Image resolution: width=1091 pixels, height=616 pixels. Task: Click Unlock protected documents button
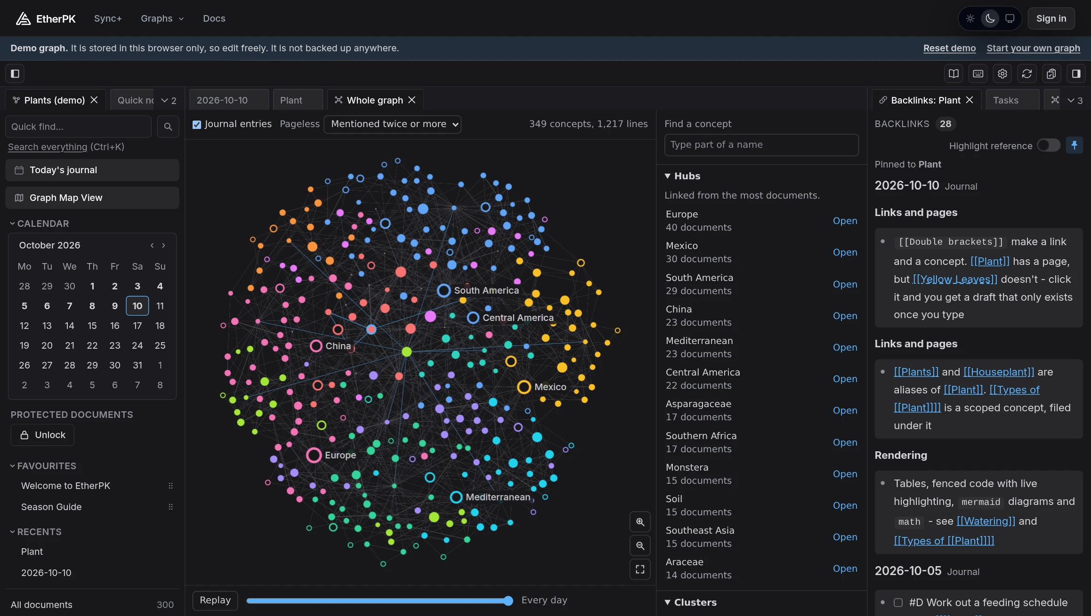[42, 435]
